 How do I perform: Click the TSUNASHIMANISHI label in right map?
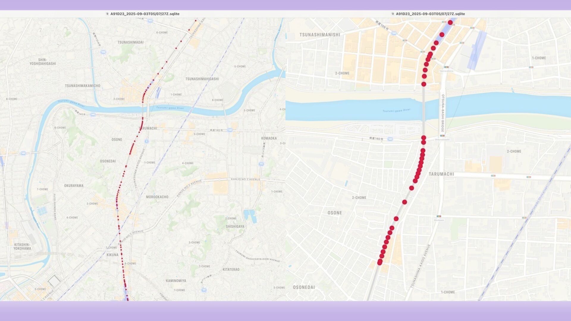(x=320, y=35)
